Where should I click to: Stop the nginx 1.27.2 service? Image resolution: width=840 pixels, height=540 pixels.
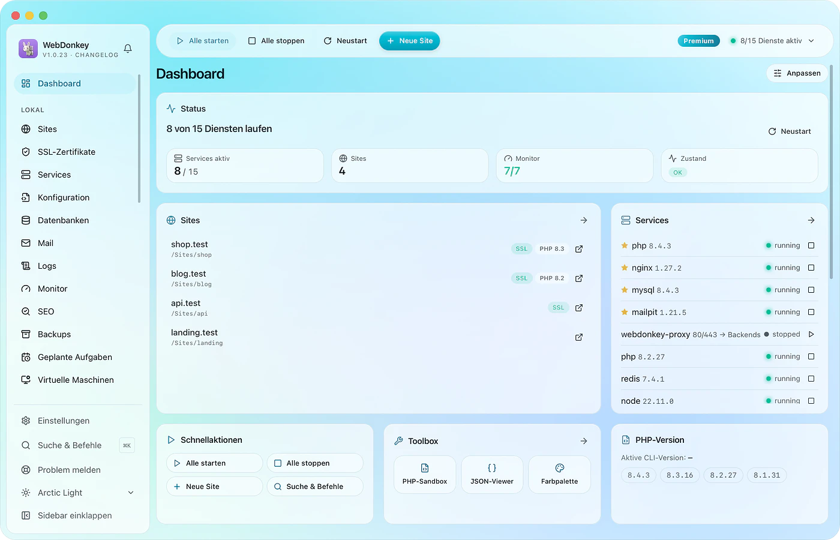click(x=811, y=268)
